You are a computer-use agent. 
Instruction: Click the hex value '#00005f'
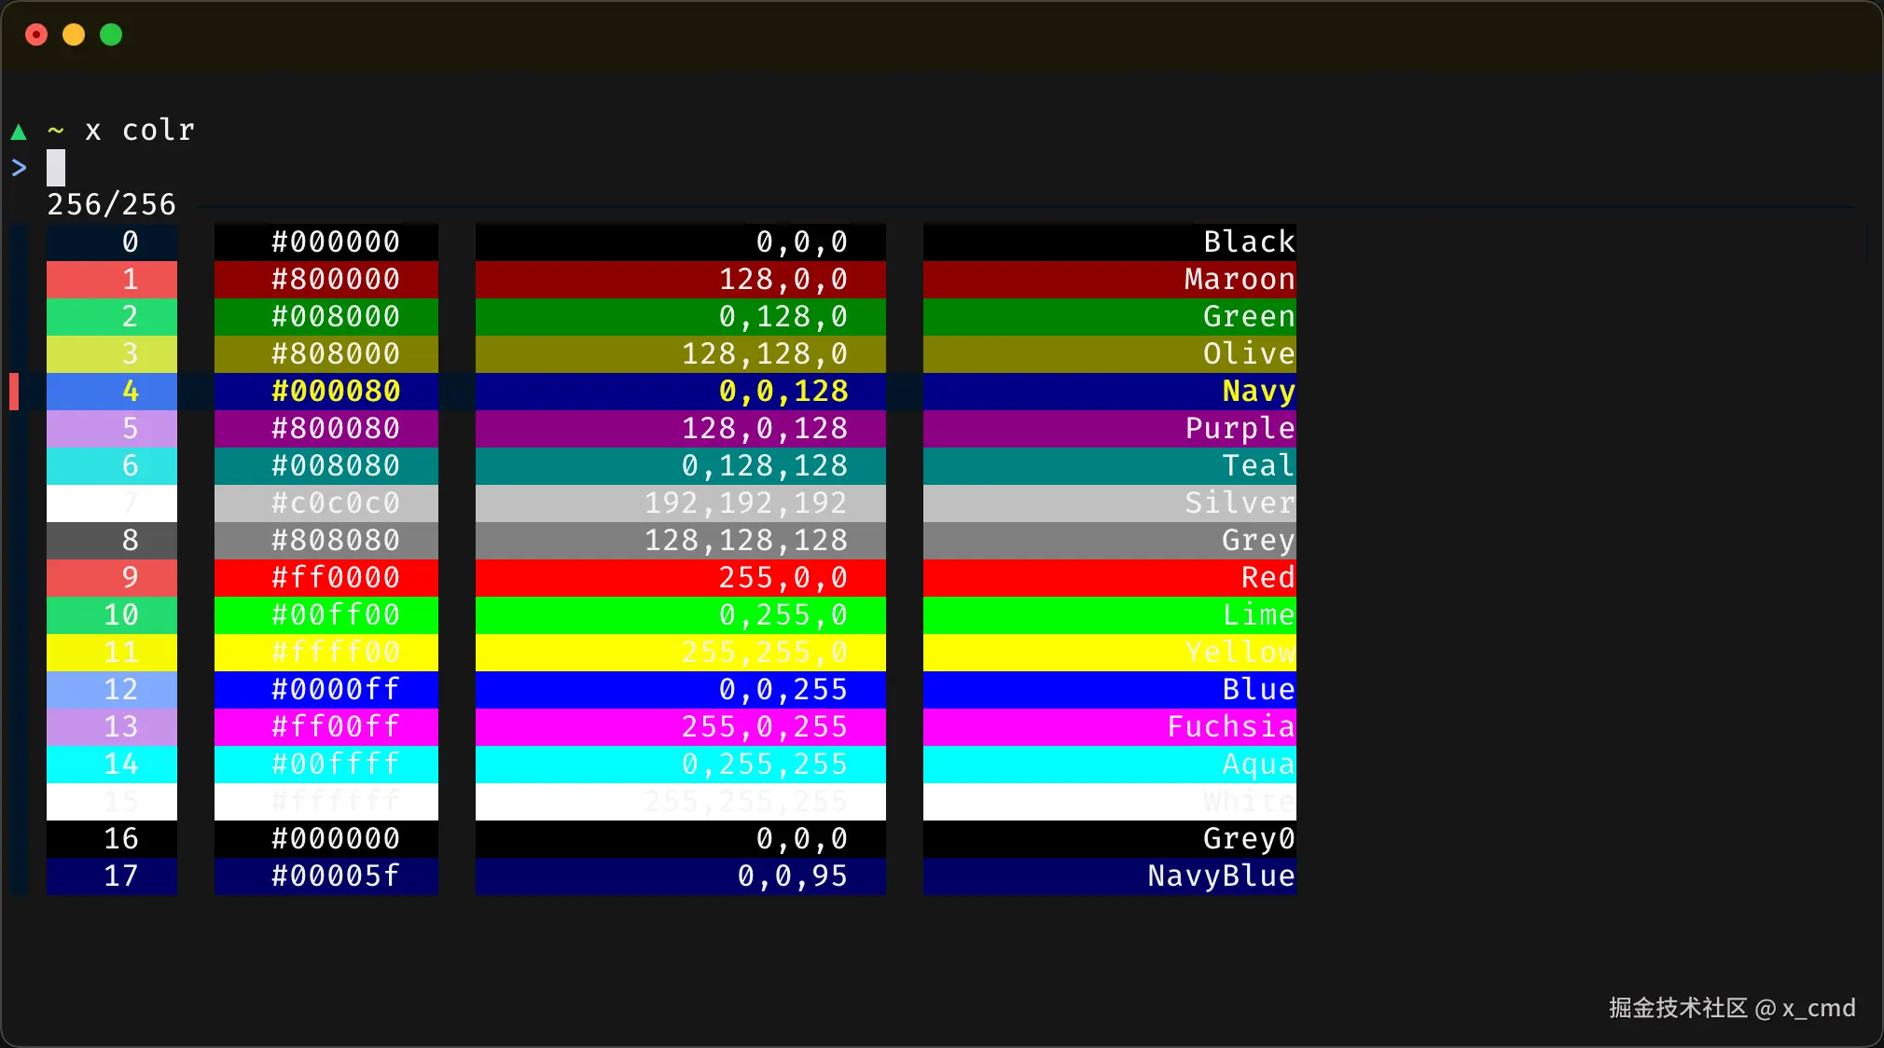tap(336, 876)
